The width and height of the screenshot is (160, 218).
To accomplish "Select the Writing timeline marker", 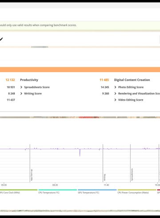I will tap(104, 178).
